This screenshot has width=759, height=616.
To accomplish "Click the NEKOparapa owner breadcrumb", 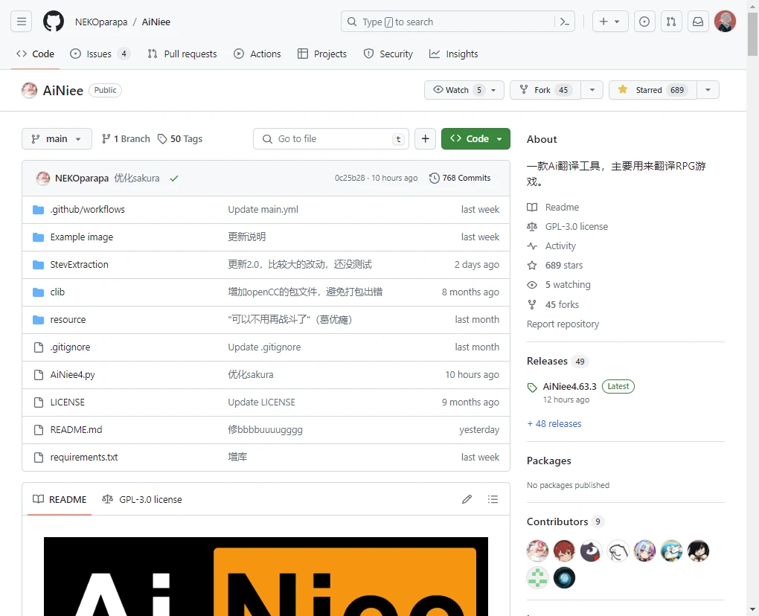I will click(x=101, y=22).
